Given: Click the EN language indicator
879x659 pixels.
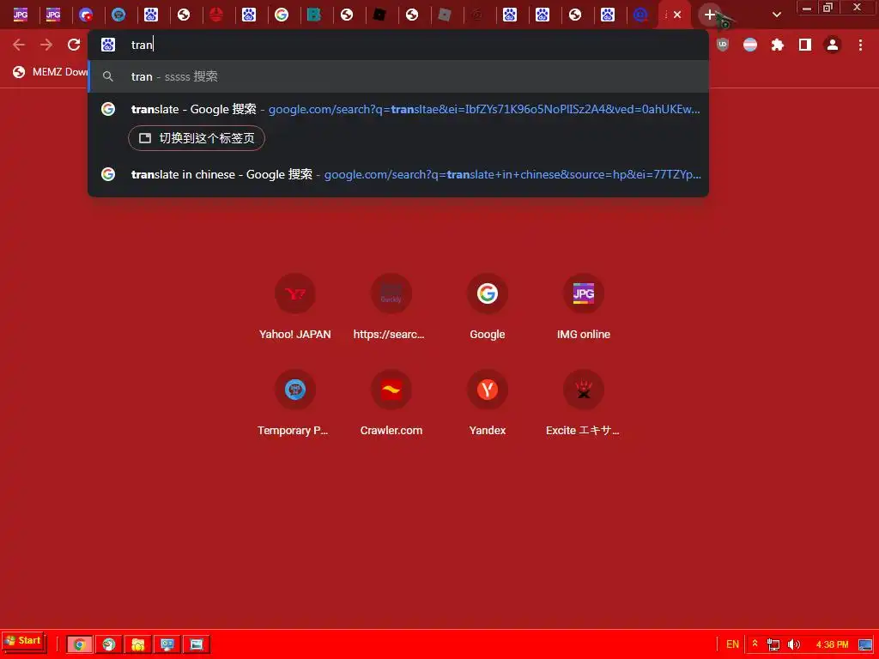Looking at the screenshot, I should [732, 644].
